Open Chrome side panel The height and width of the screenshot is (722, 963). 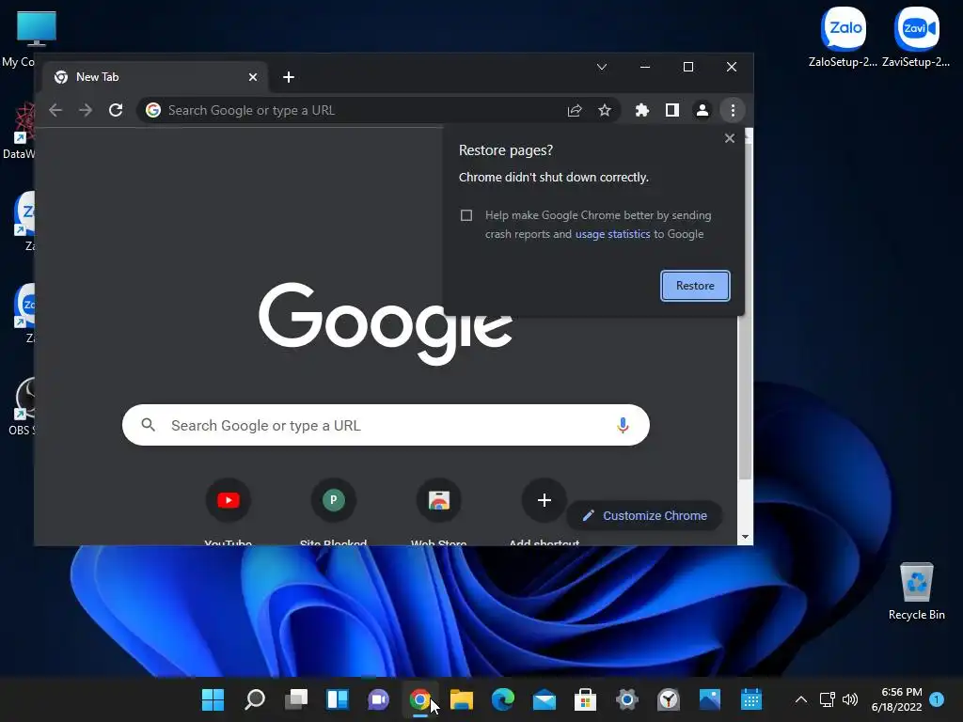[x=671, y=111]
